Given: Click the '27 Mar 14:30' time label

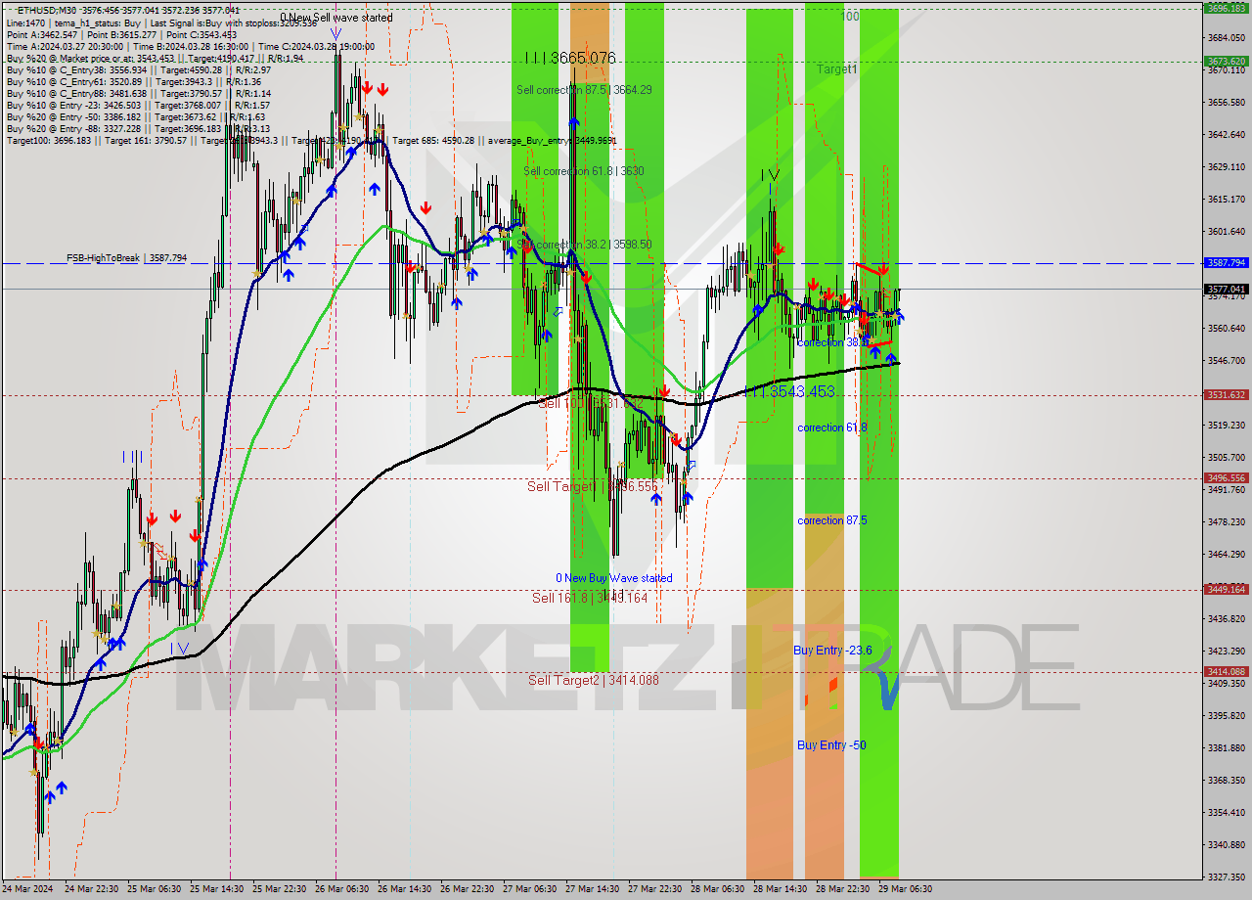Looking at the screenshot, I should click(592, 889).
